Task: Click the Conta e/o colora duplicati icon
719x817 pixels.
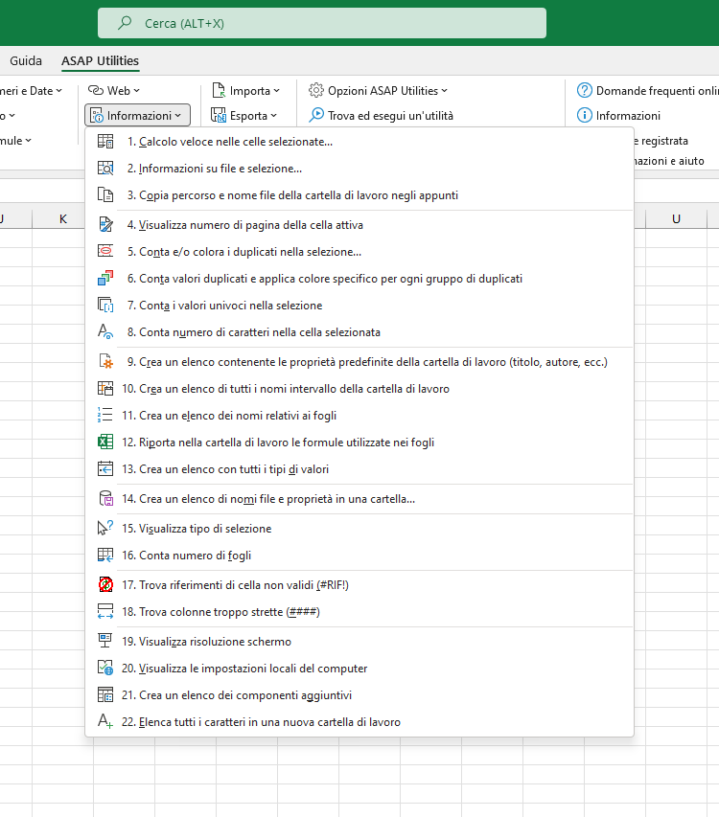Action: 105,252
